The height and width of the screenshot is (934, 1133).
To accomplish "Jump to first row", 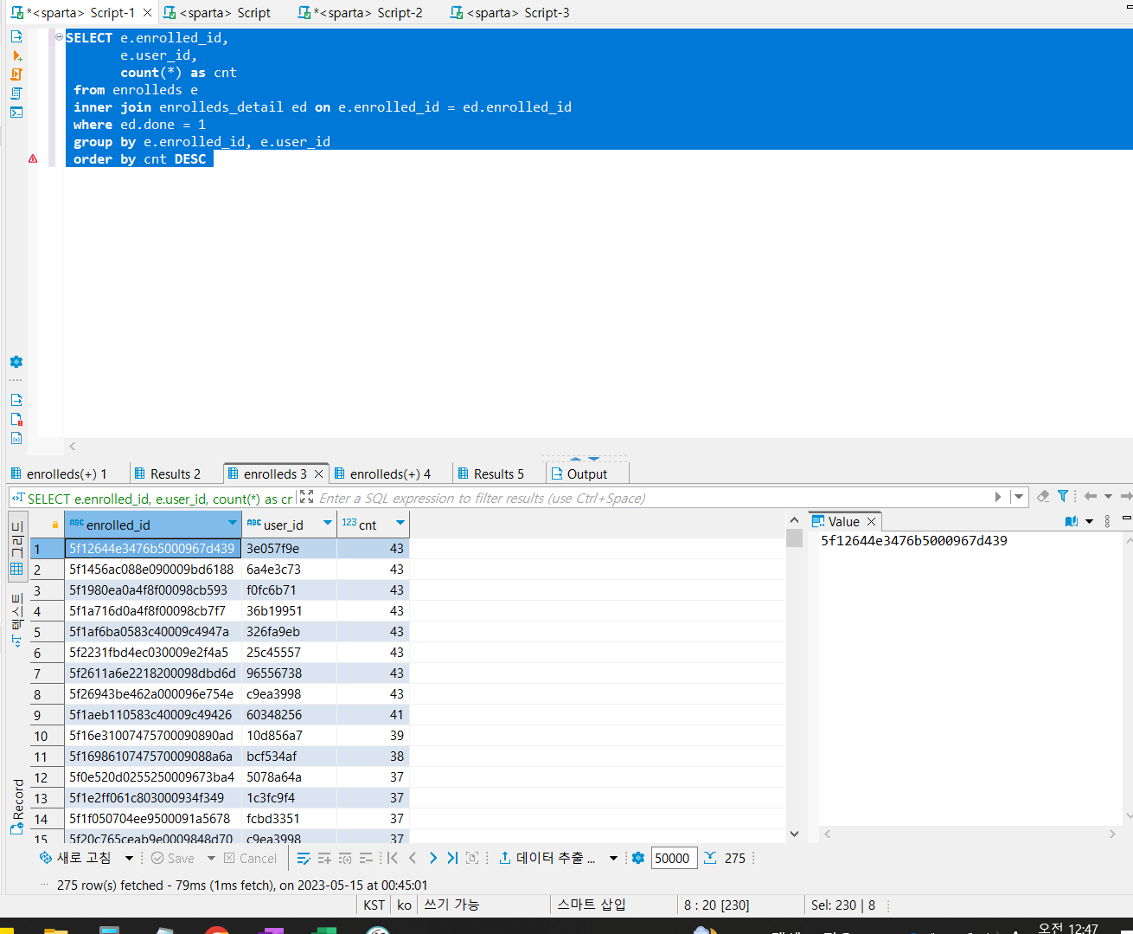I will coord(393,858).
